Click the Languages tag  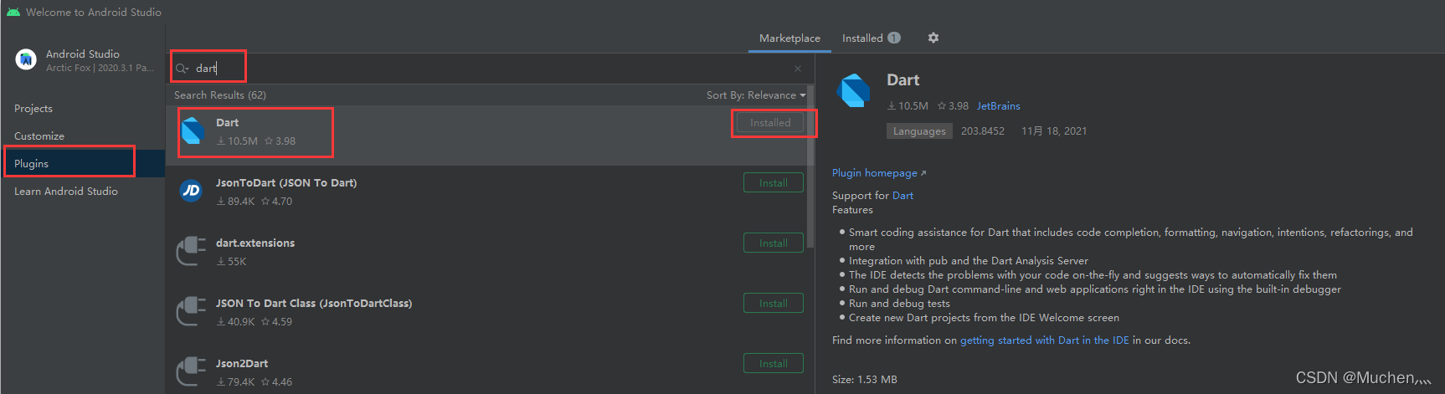point(919,131)
